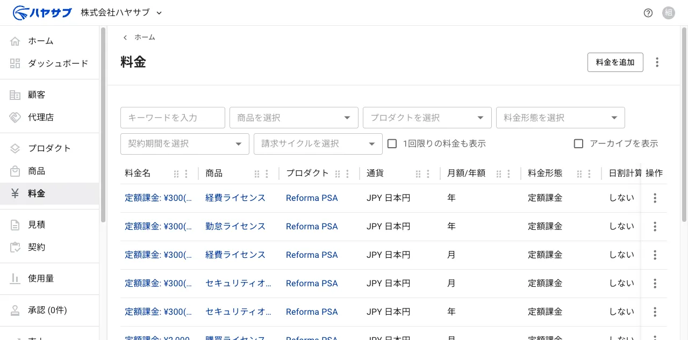
Task: Open 代理店 in the sidebar
Action: pyautogui.click(x=49, y=117)
